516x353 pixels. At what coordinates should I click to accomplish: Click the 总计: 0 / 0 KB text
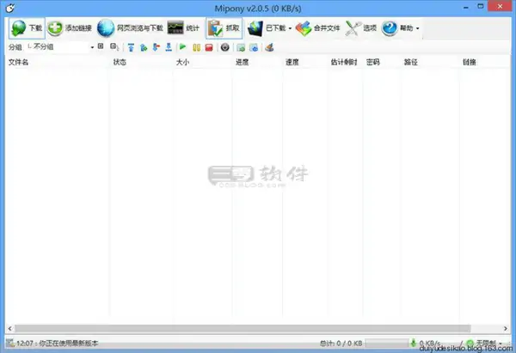point(341,344)
